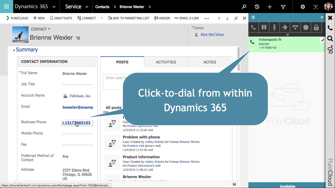The width and height of the screenshot is (335, 188).
Task: Open the Fabrikam, Inc. account link
Action: click(80, 96)
